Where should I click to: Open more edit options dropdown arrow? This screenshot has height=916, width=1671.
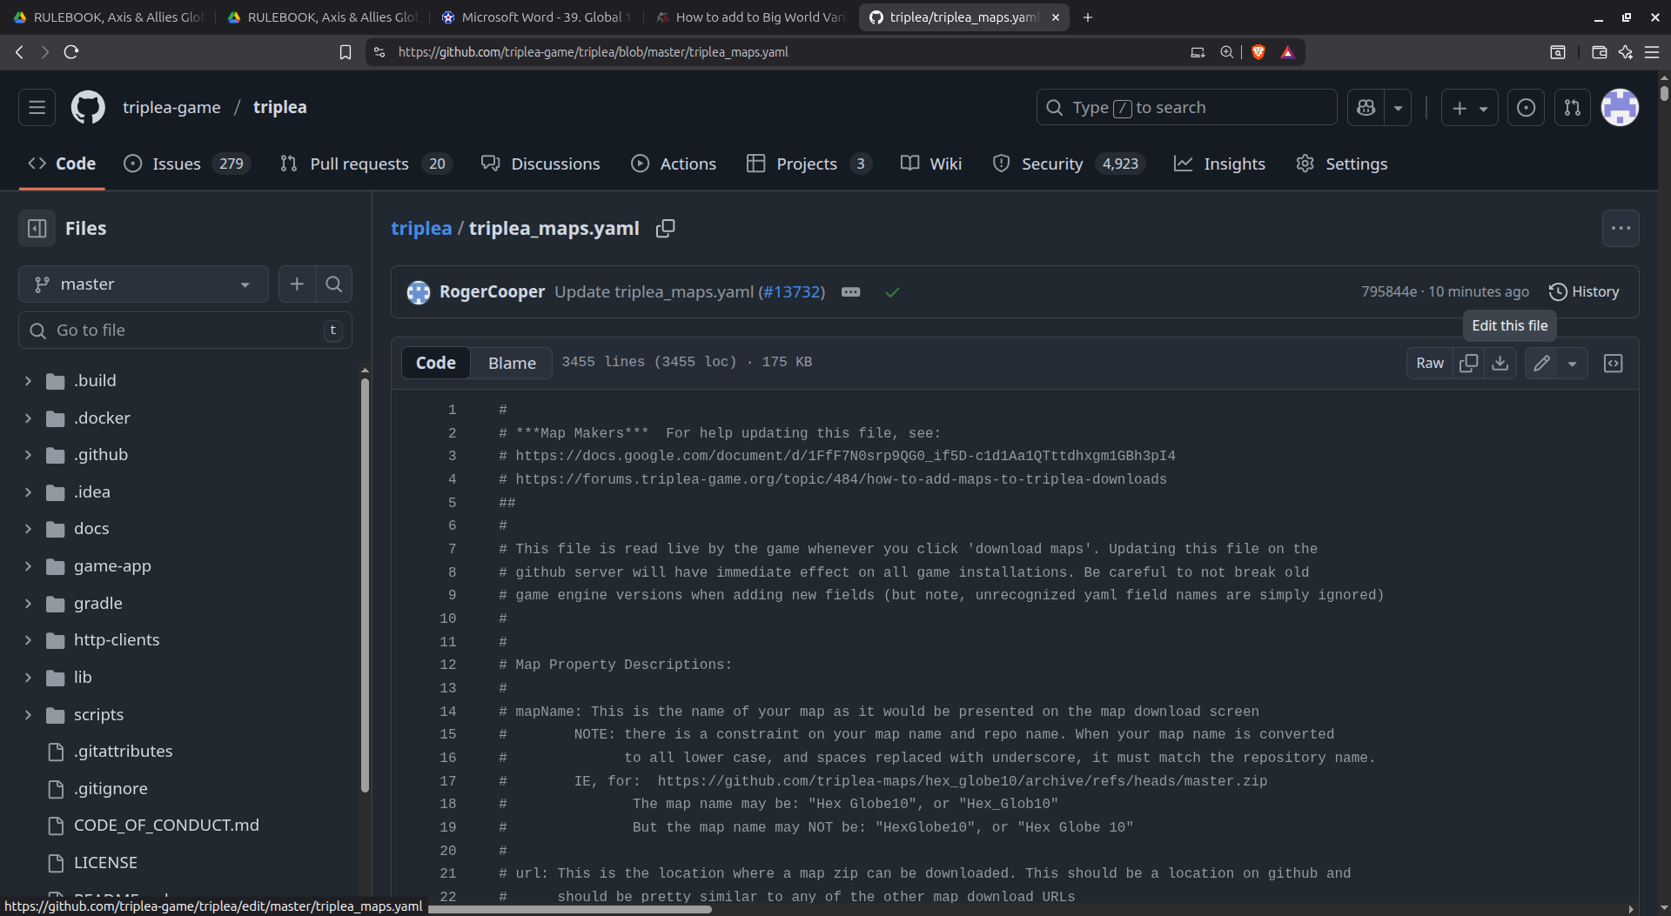1572,363
